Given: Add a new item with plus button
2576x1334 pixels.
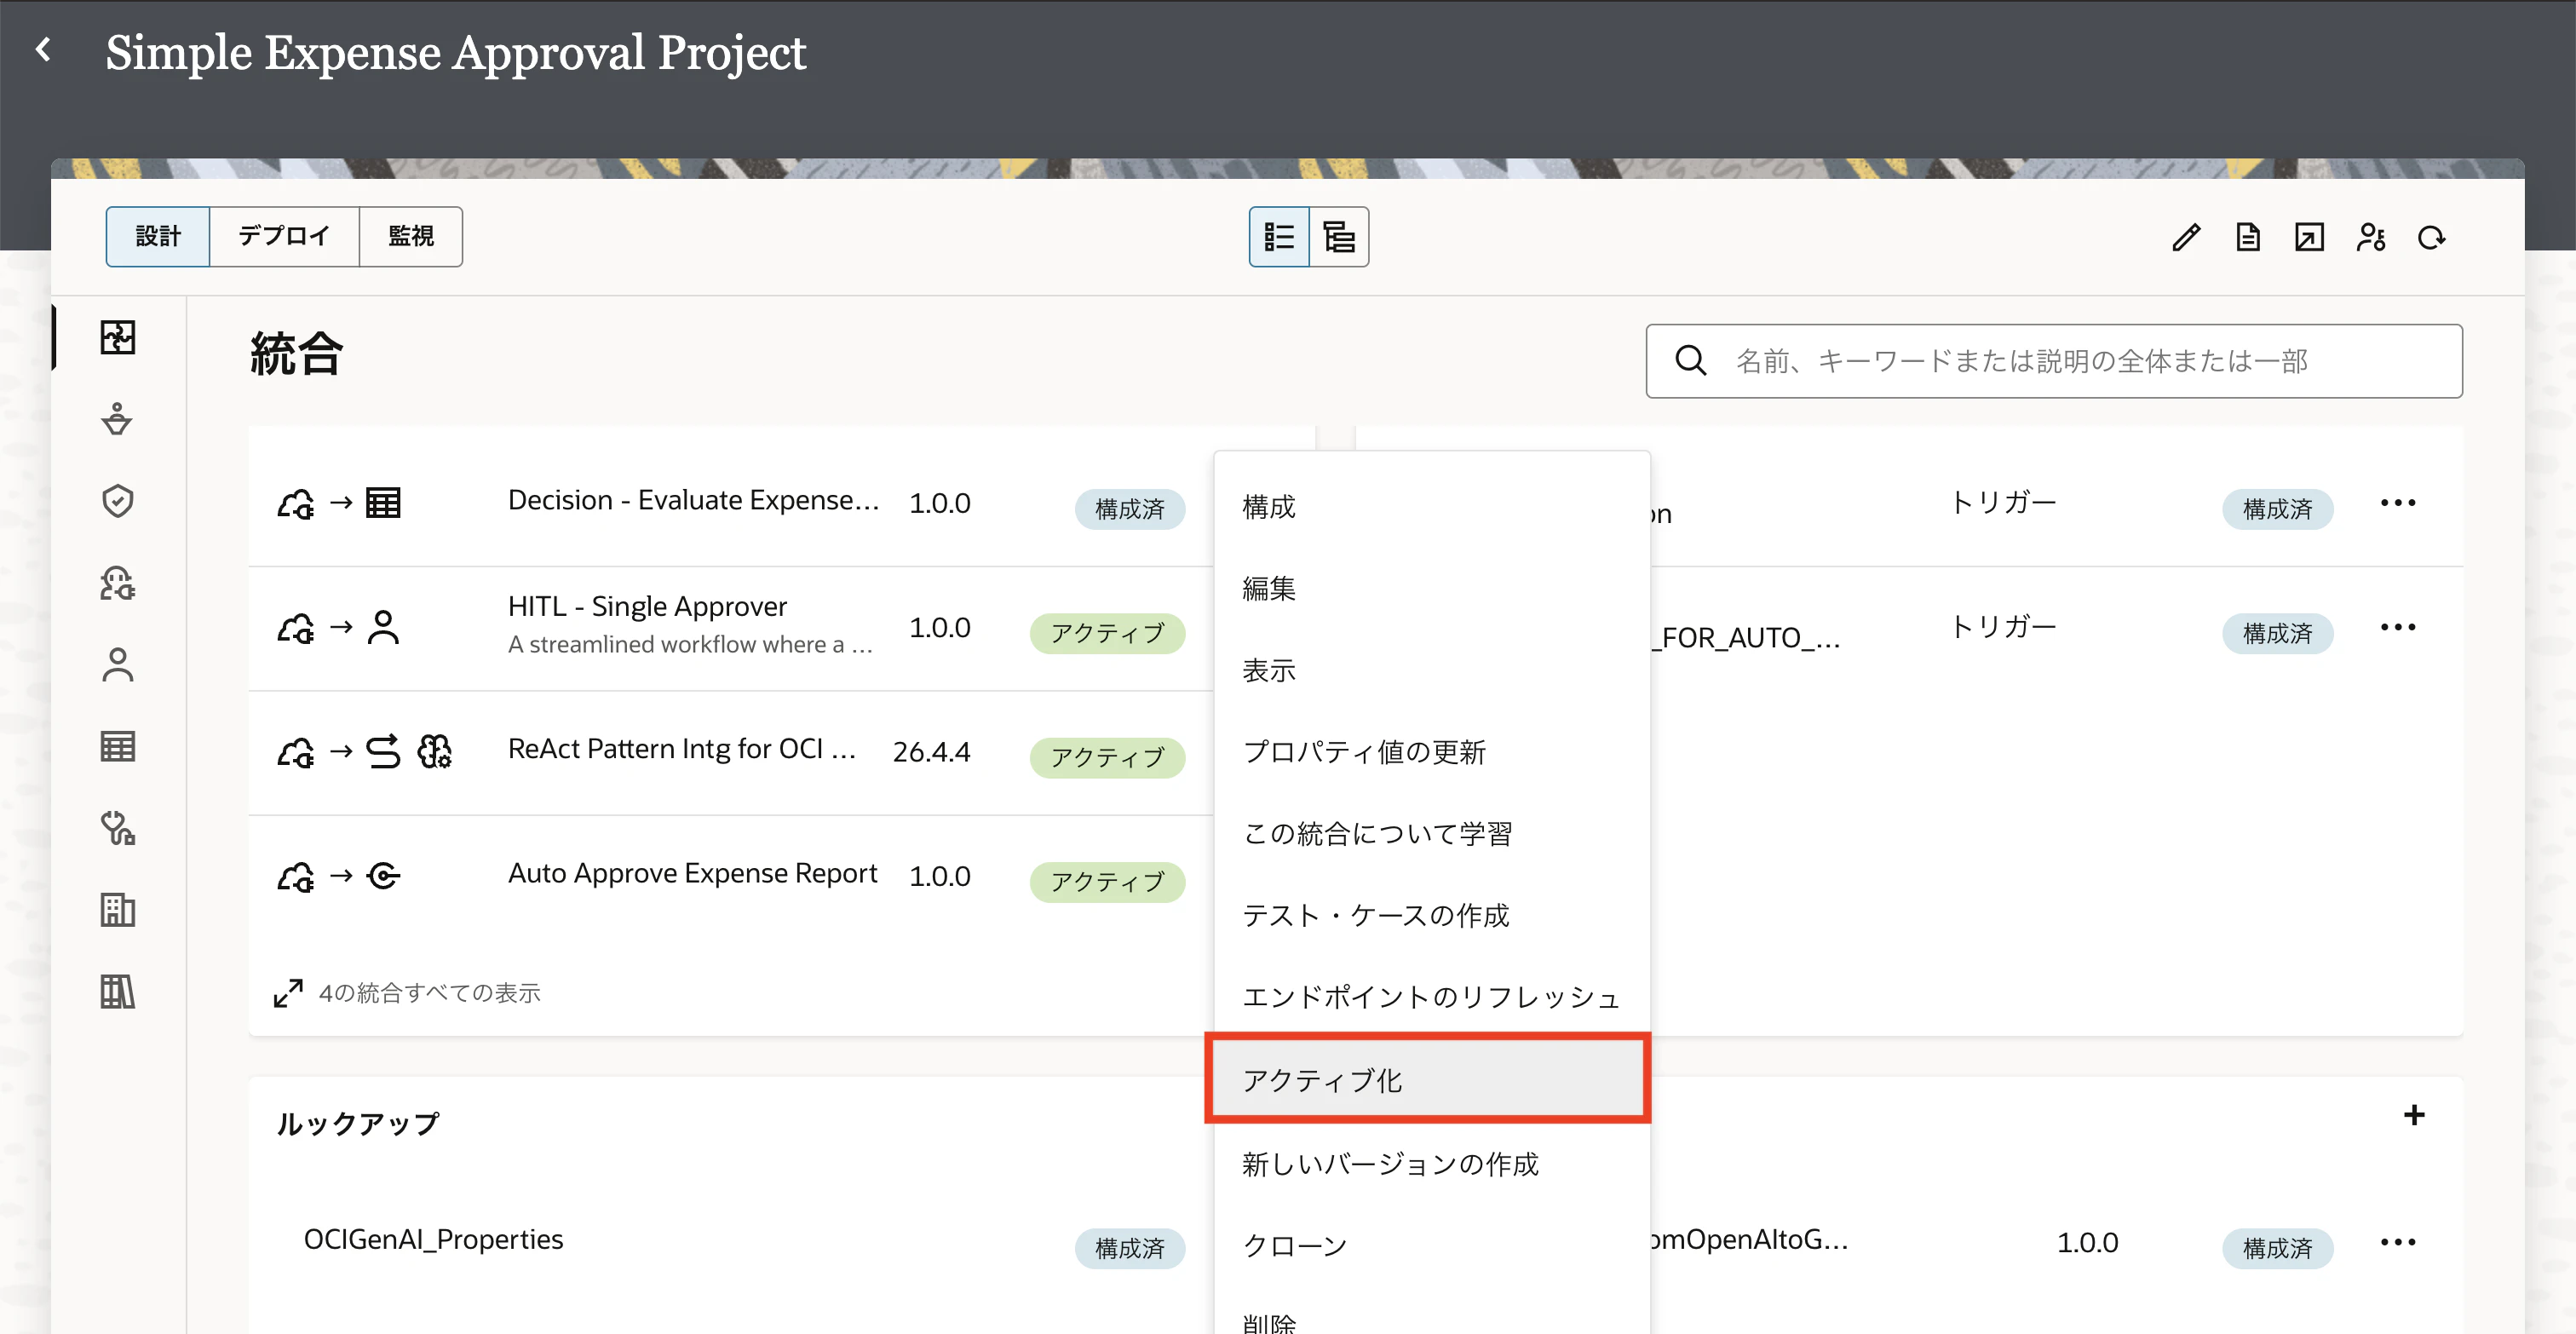Looking at the screenshot, I should pos(2414,1115).
